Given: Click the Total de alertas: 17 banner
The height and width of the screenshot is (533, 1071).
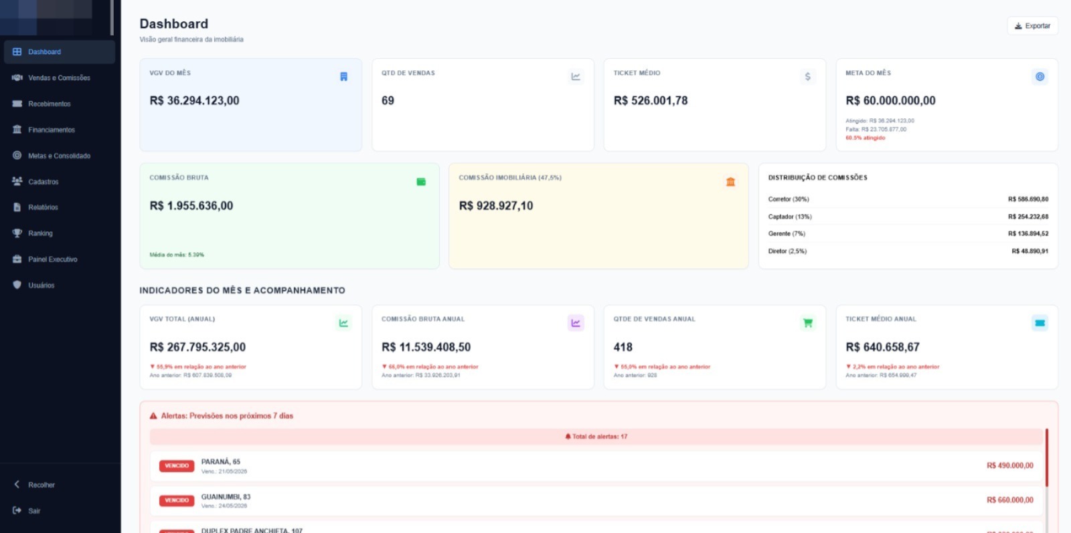Looking at the screenshot, I should pyautogui.click(x=596, y=437).
